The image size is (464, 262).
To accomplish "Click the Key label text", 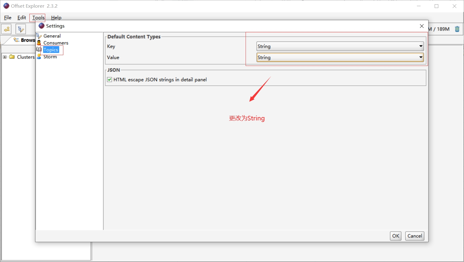I will click(x=111, y=46).
